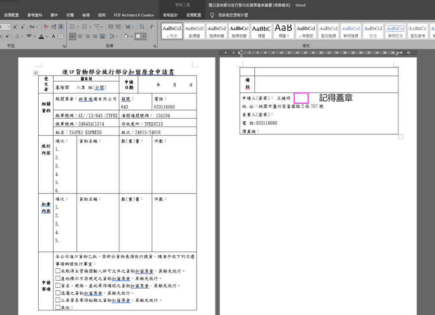Select the Align Left paragraph icon

(x=73, y=37)
